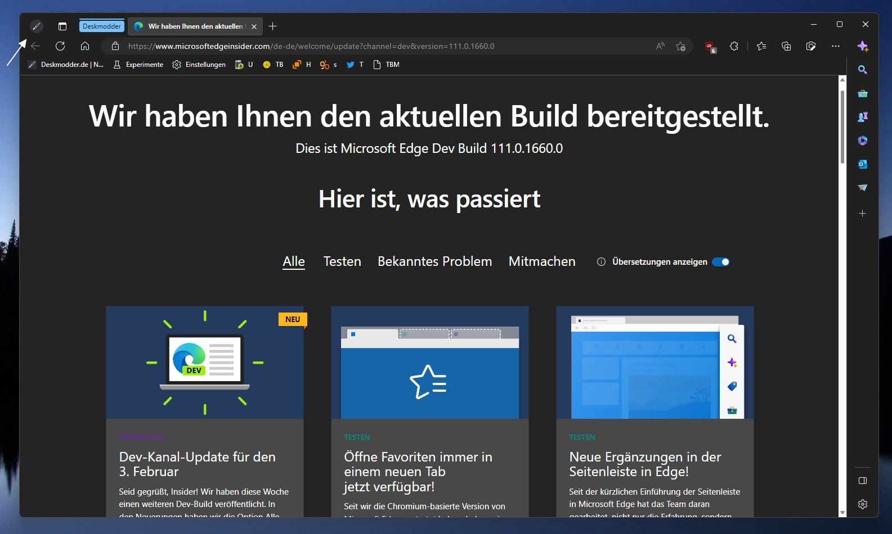Click the NEU badge on the first card
This screenshot has height=534, width=892.
click(x=293, y=319)
